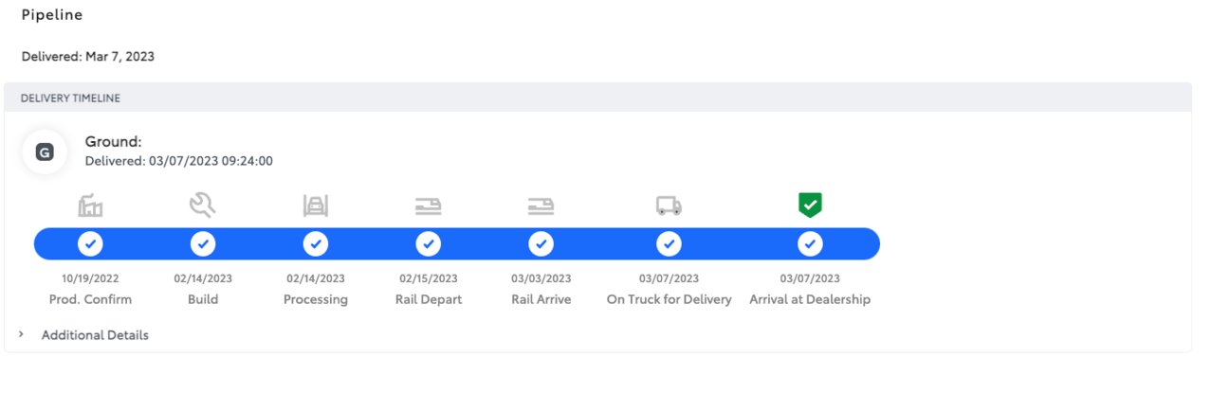The width and height of the screenshot is (1211, 393).
Task: Click the green shield Arrival at Dealership icon
Action: pos(810,205)
